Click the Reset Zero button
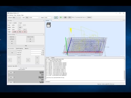 click(12, 37)
